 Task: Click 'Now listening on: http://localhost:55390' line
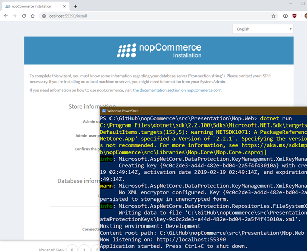click(x=163, y=239)
